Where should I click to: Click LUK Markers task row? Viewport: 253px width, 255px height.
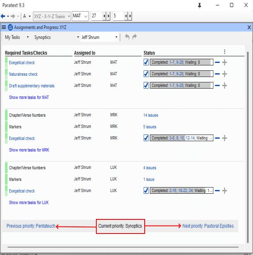(125, 179)
